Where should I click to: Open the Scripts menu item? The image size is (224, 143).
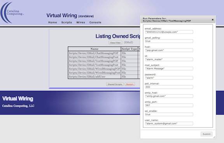coord(66,22)
